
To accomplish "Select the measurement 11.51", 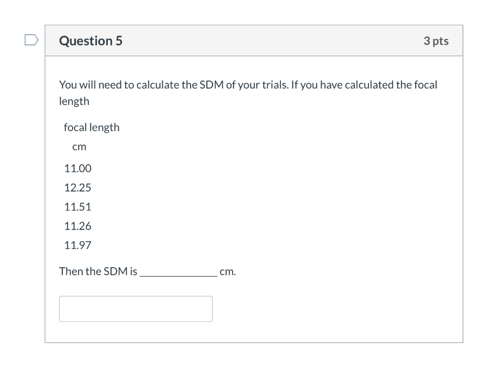I will (x=77, y=207).
